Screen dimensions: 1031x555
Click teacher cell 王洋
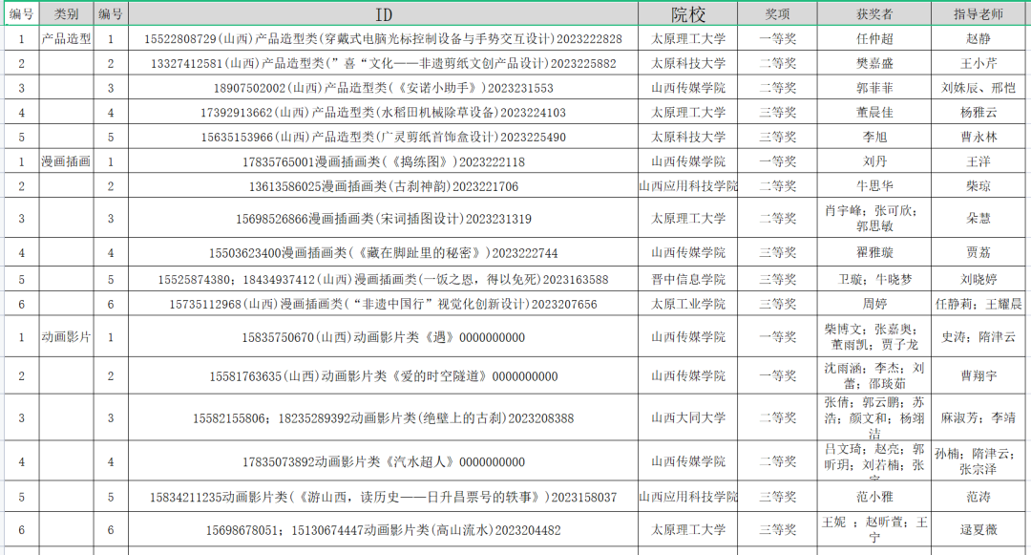point(978,161)
